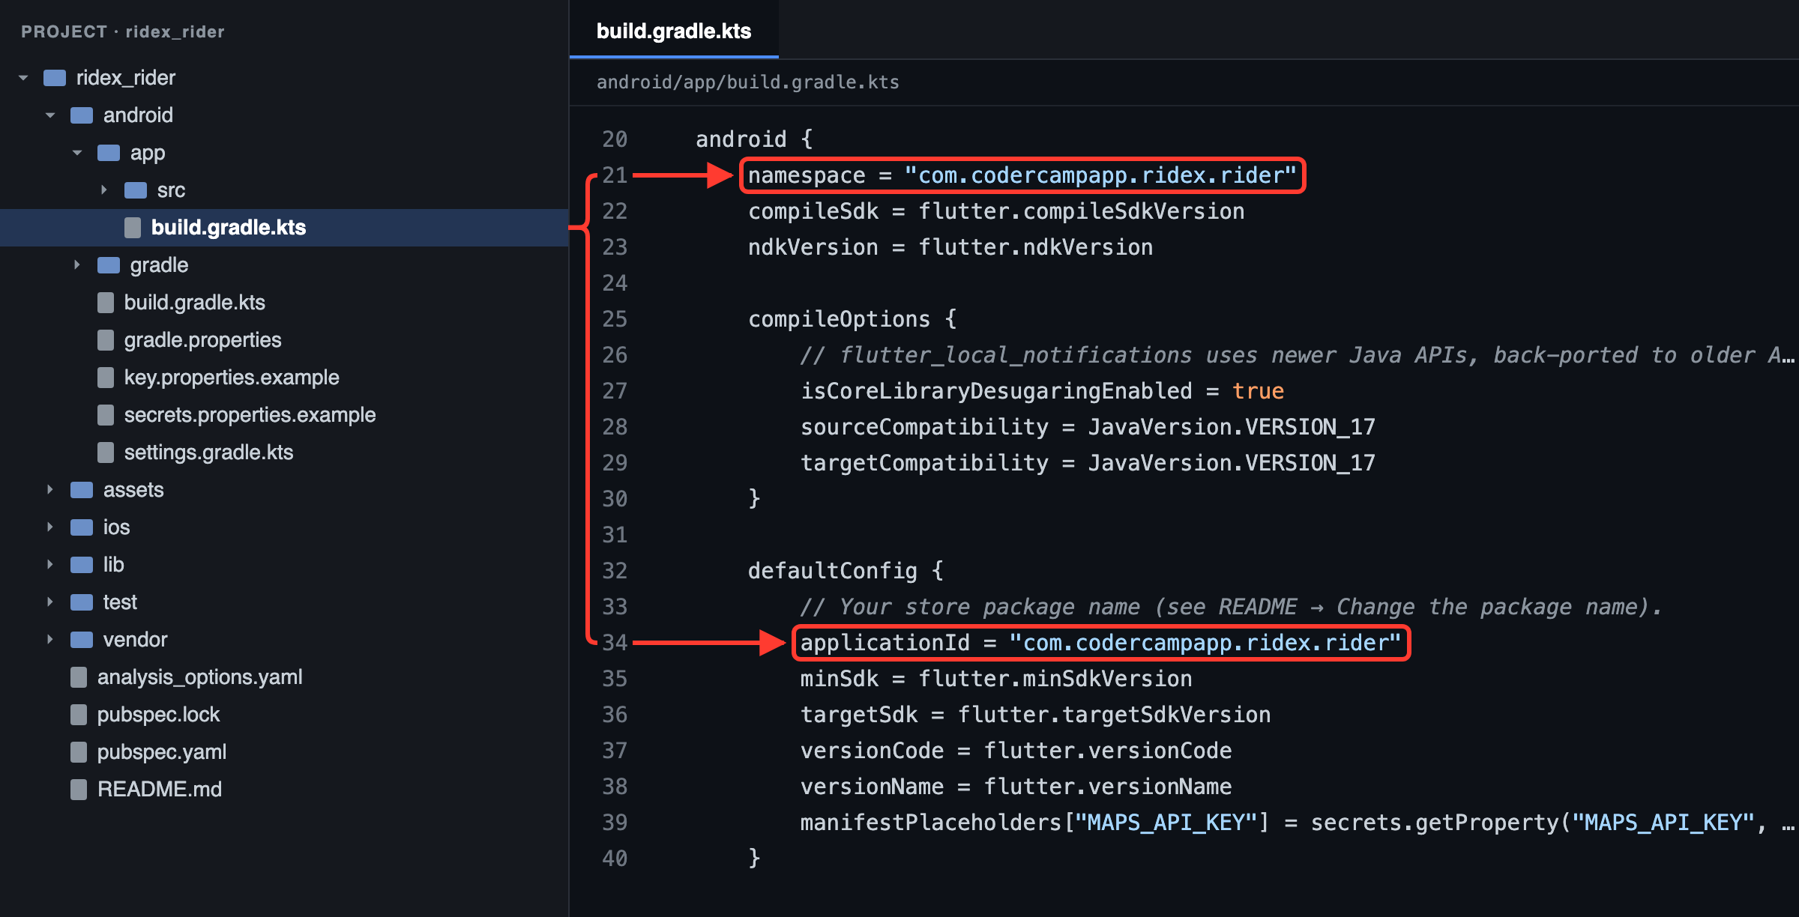Click the src folder icon

[x=136, y=190]
